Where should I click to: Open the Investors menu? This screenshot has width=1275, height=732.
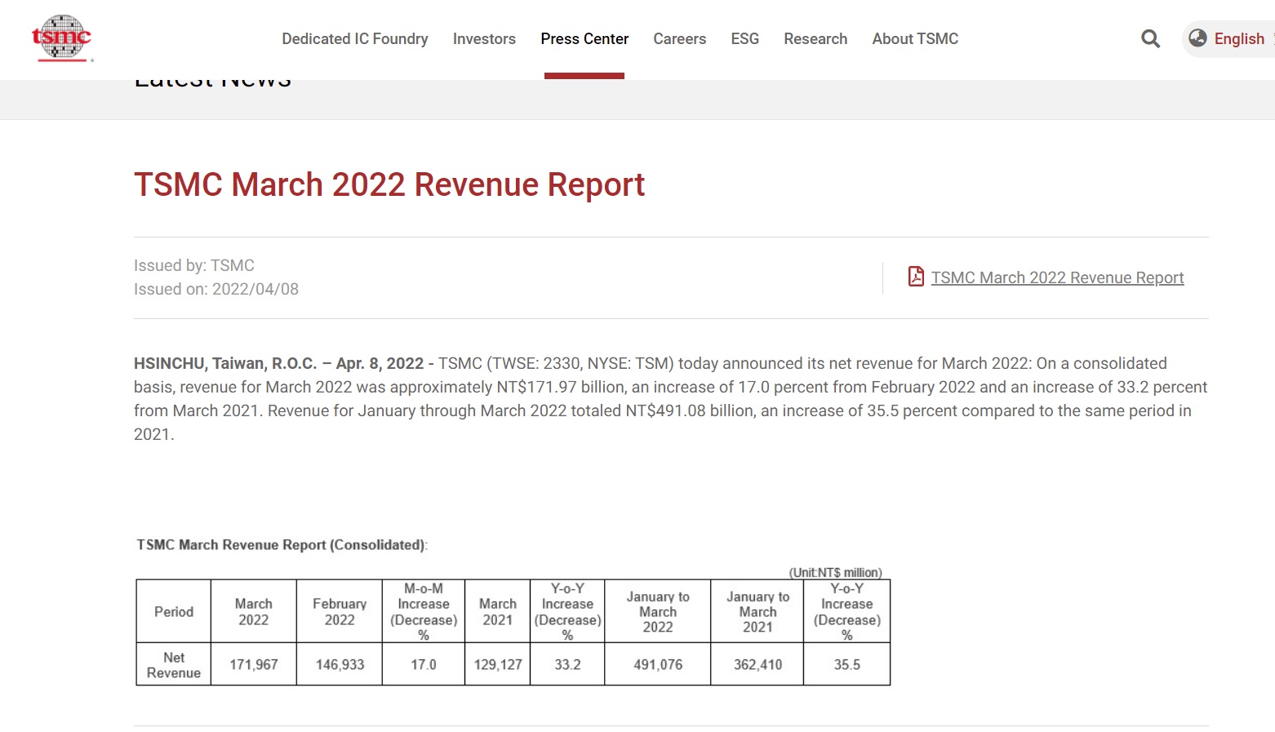point(484,38)
